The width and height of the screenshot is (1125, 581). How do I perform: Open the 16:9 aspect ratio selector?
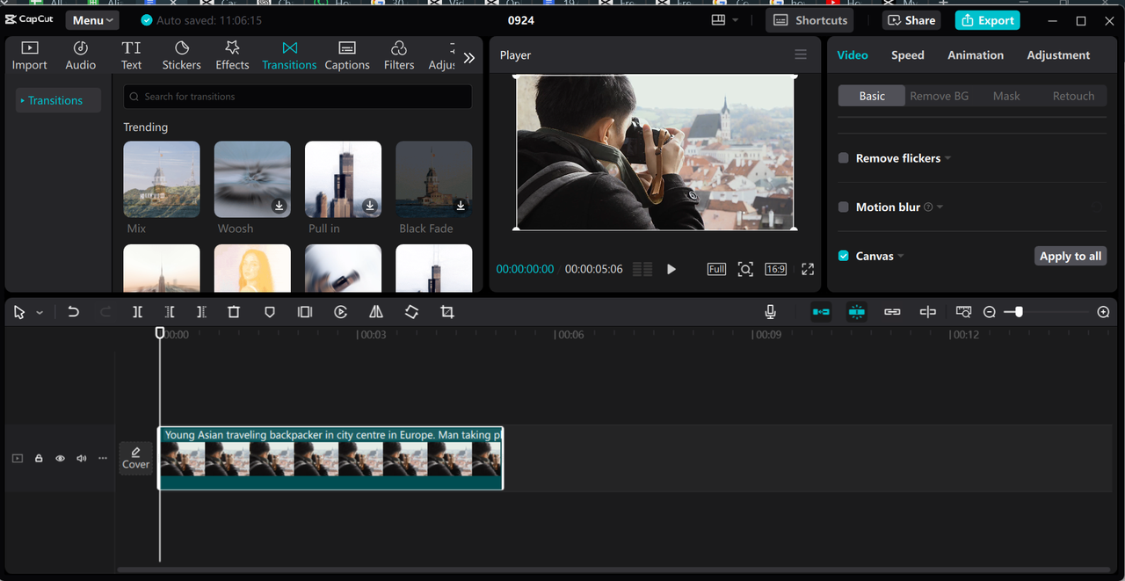775,269
